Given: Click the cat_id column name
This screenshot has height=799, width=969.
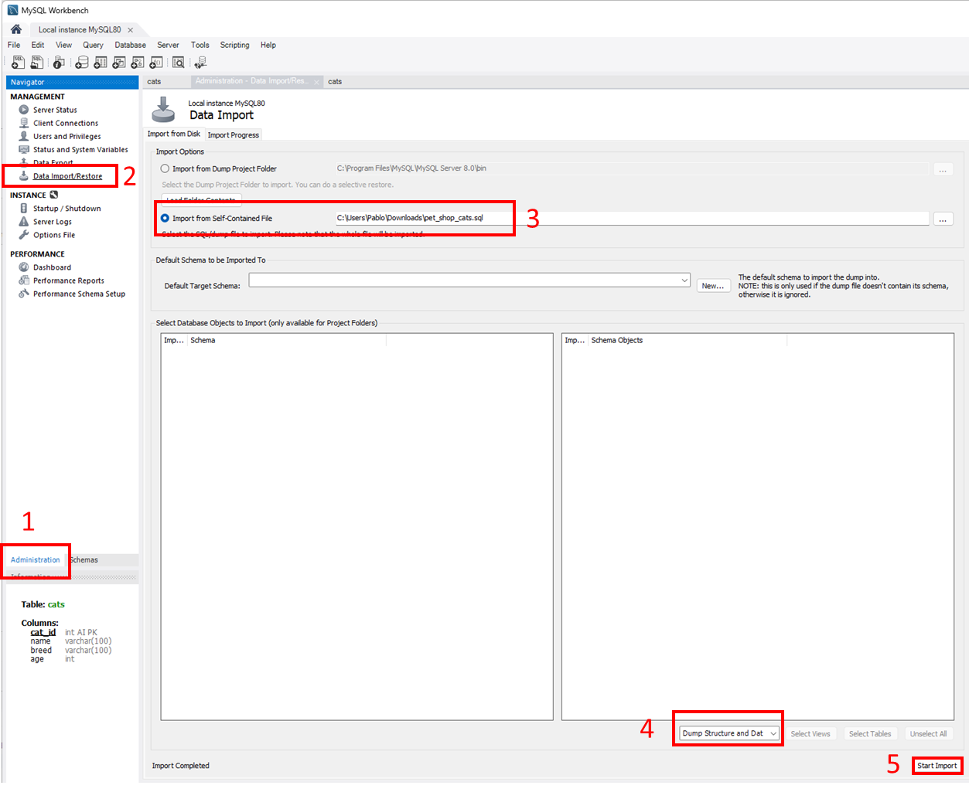Looking at the screenshot, I should pyautogui.click(x=43, y=632).
